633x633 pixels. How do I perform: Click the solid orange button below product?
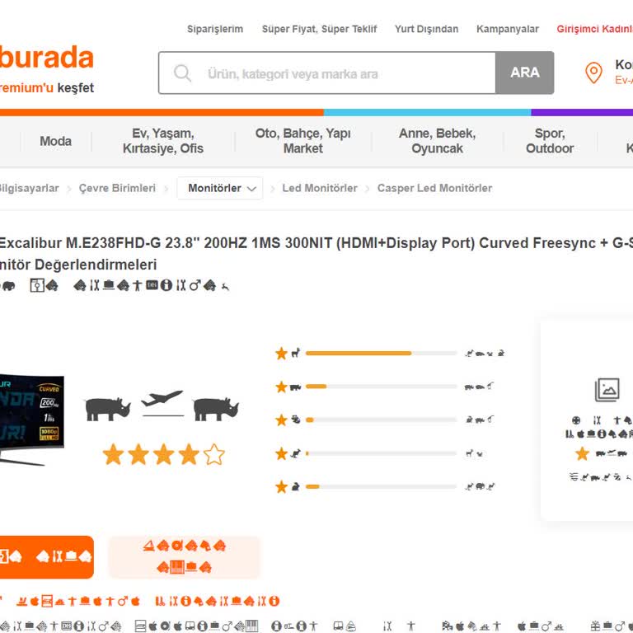point(47,557)
